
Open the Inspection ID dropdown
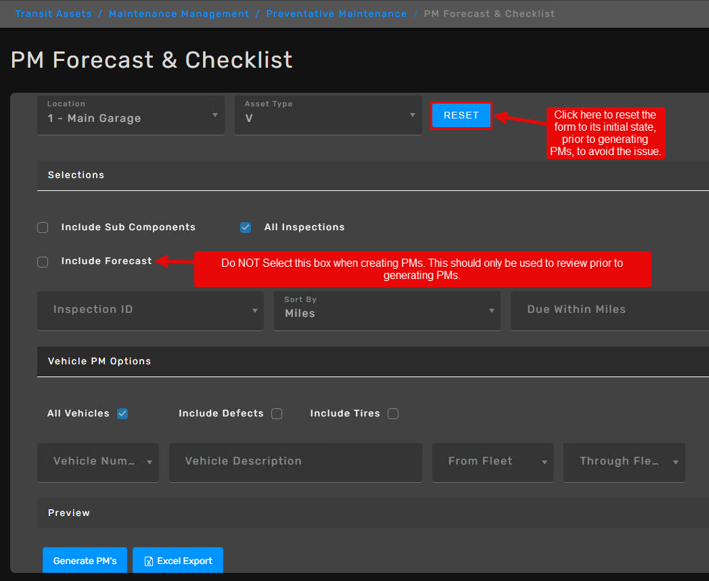(x=150, y=310)
